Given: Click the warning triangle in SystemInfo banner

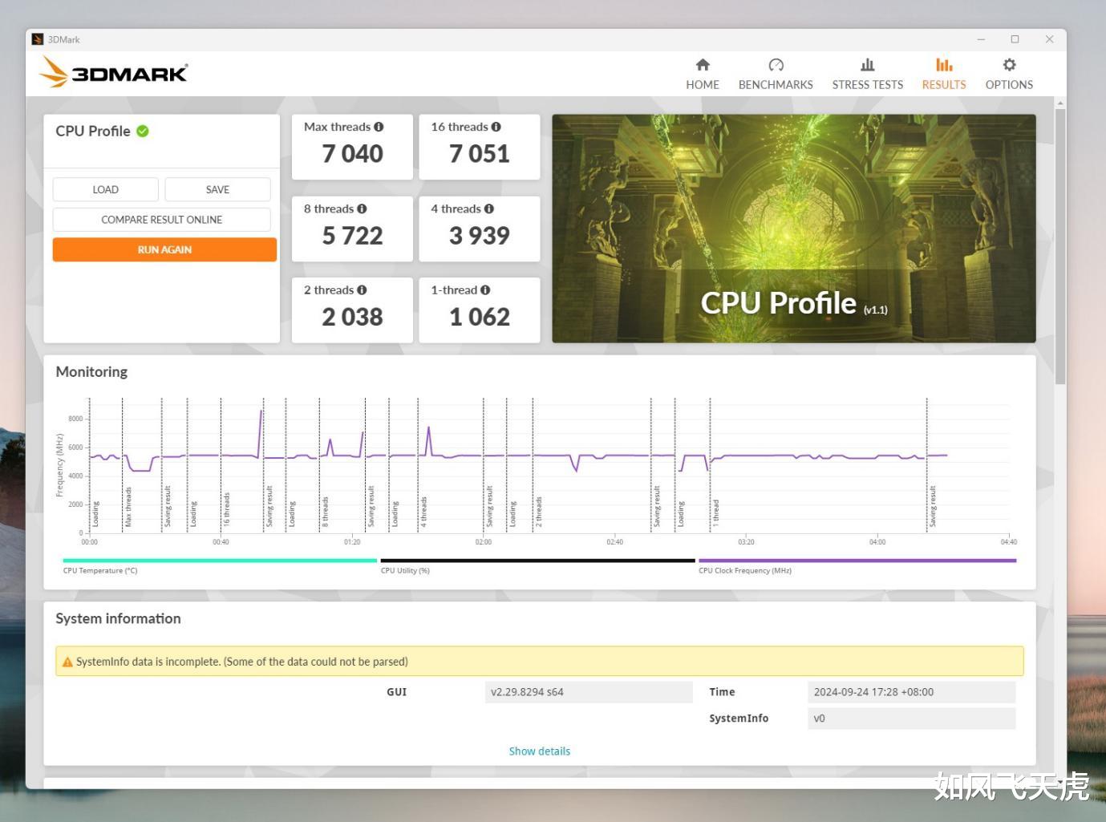Looking at the screenshot, I should [67, 661].
